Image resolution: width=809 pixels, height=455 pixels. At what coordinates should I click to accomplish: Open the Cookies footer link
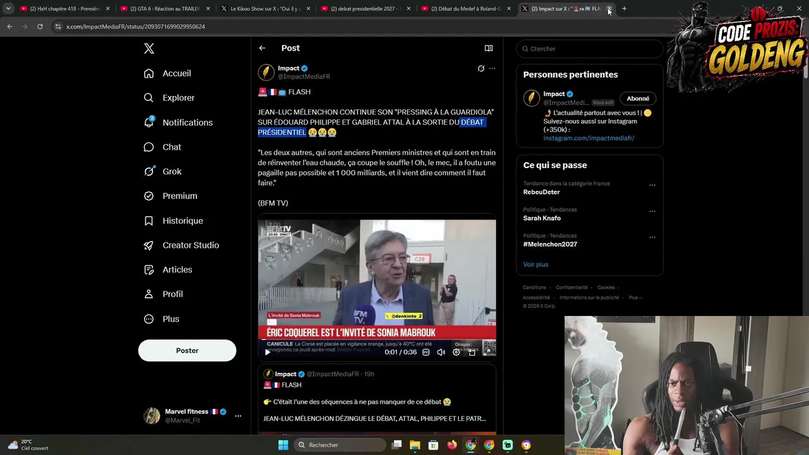coord(606,288)
